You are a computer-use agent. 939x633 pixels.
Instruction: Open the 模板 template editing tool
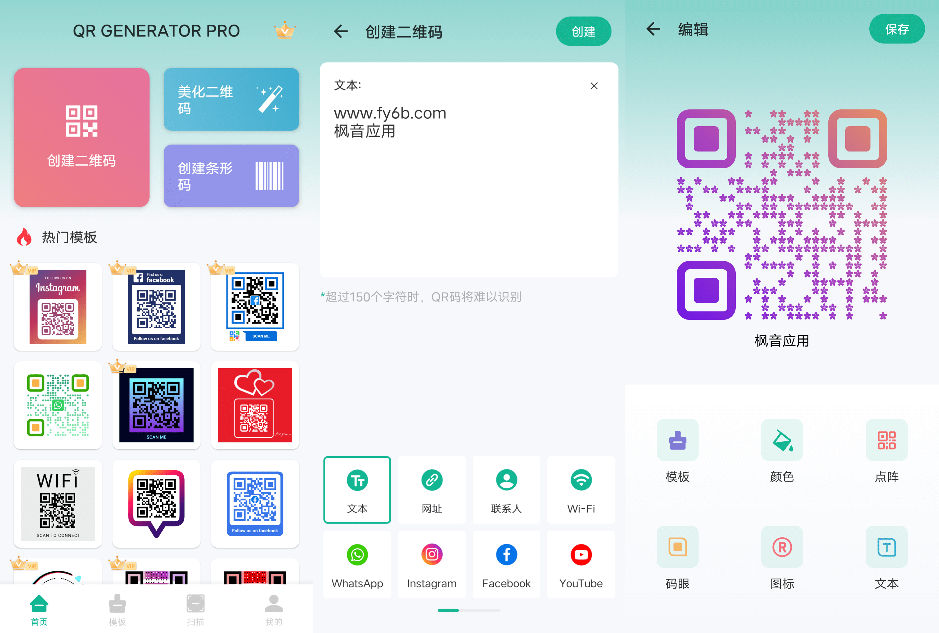click(677, 451)
